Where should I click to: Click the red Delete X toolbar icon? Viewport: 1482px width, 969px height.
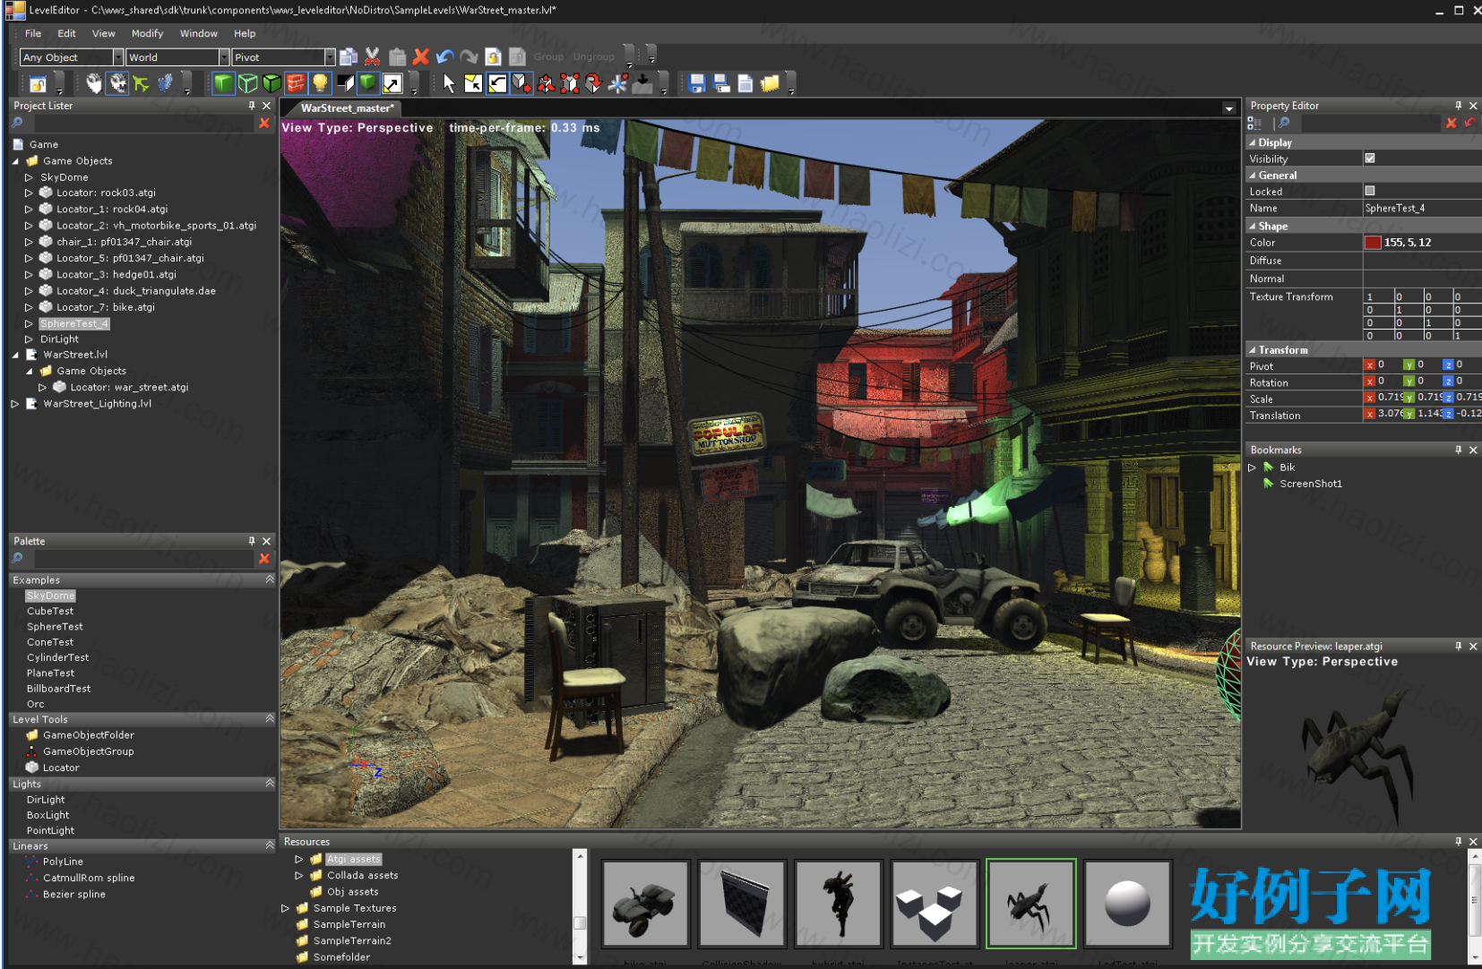tap(421, 56)
